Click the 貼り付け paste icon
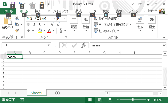Screen dimensions: 168x103 coord(8,21)
